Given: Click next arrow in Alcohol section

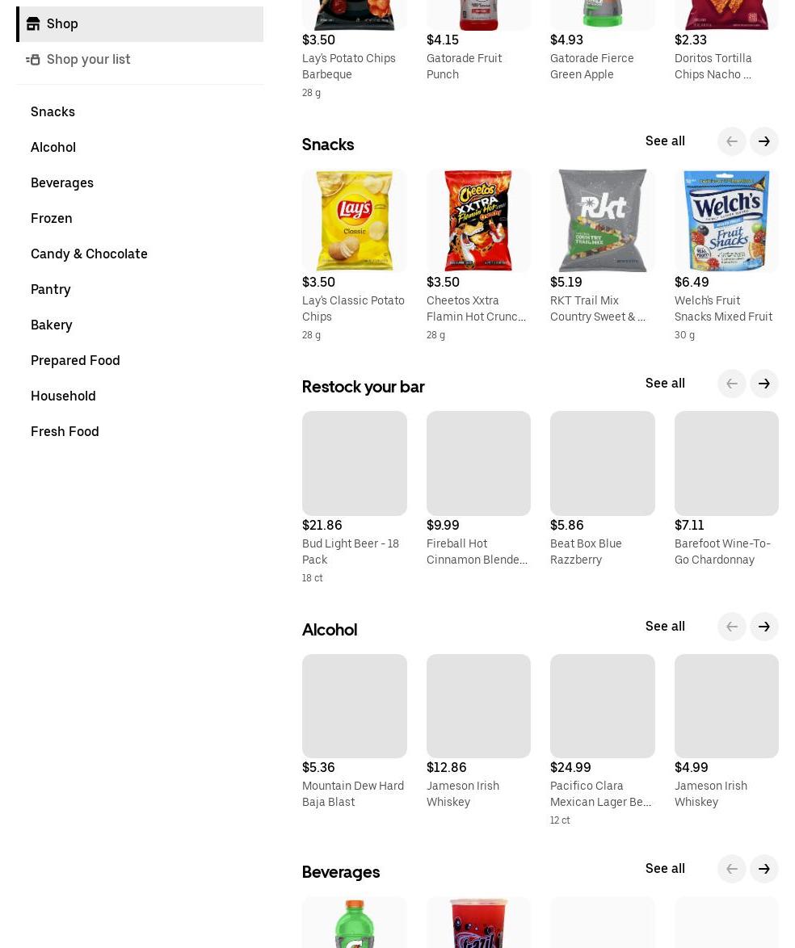Looking at the screenshot, I should (x=764, y=627).
